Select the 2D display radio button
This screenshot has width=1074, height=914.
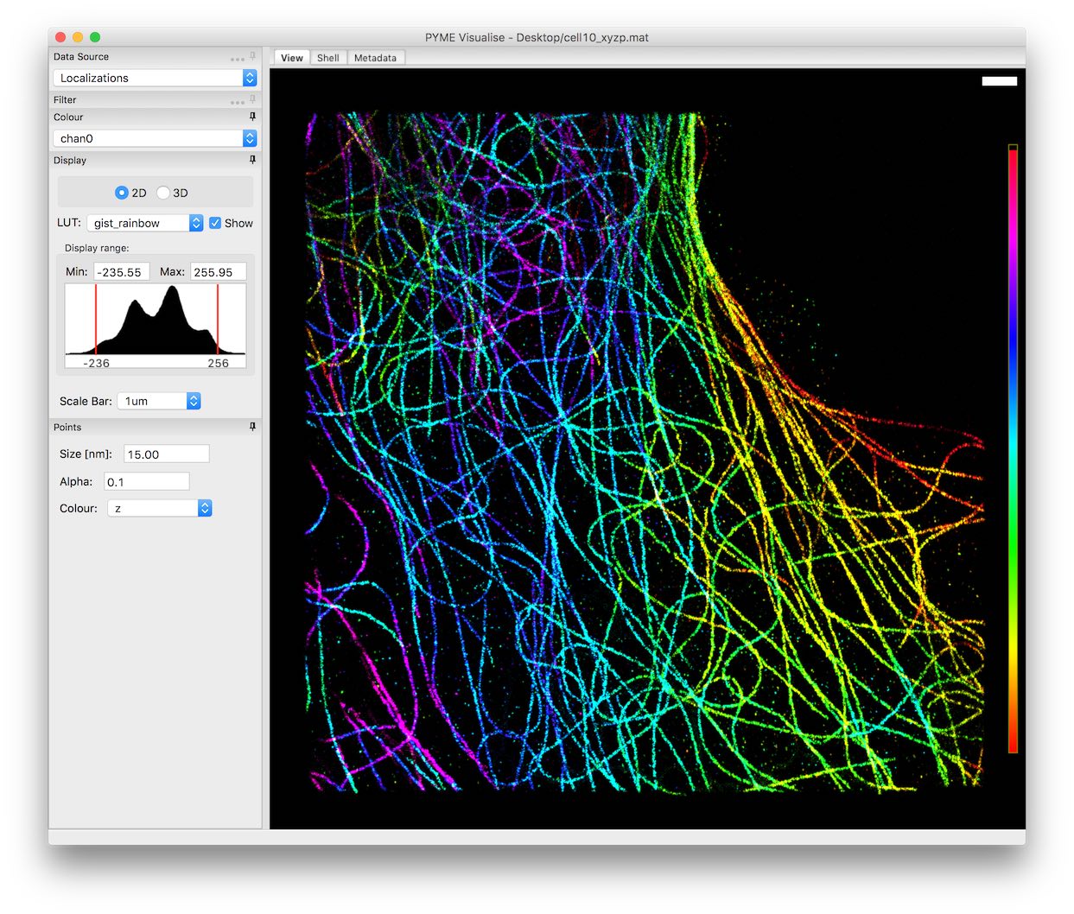(x=122, y=193)
